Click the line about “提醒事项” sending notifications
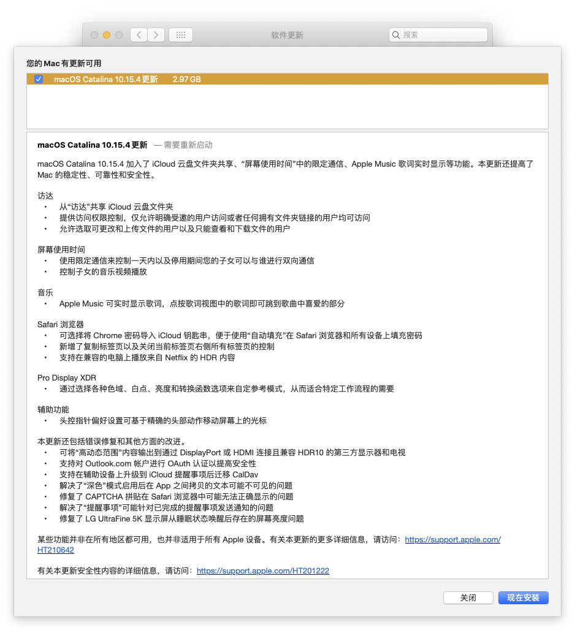Screen dimensions: 575x633 coord(166,507)
